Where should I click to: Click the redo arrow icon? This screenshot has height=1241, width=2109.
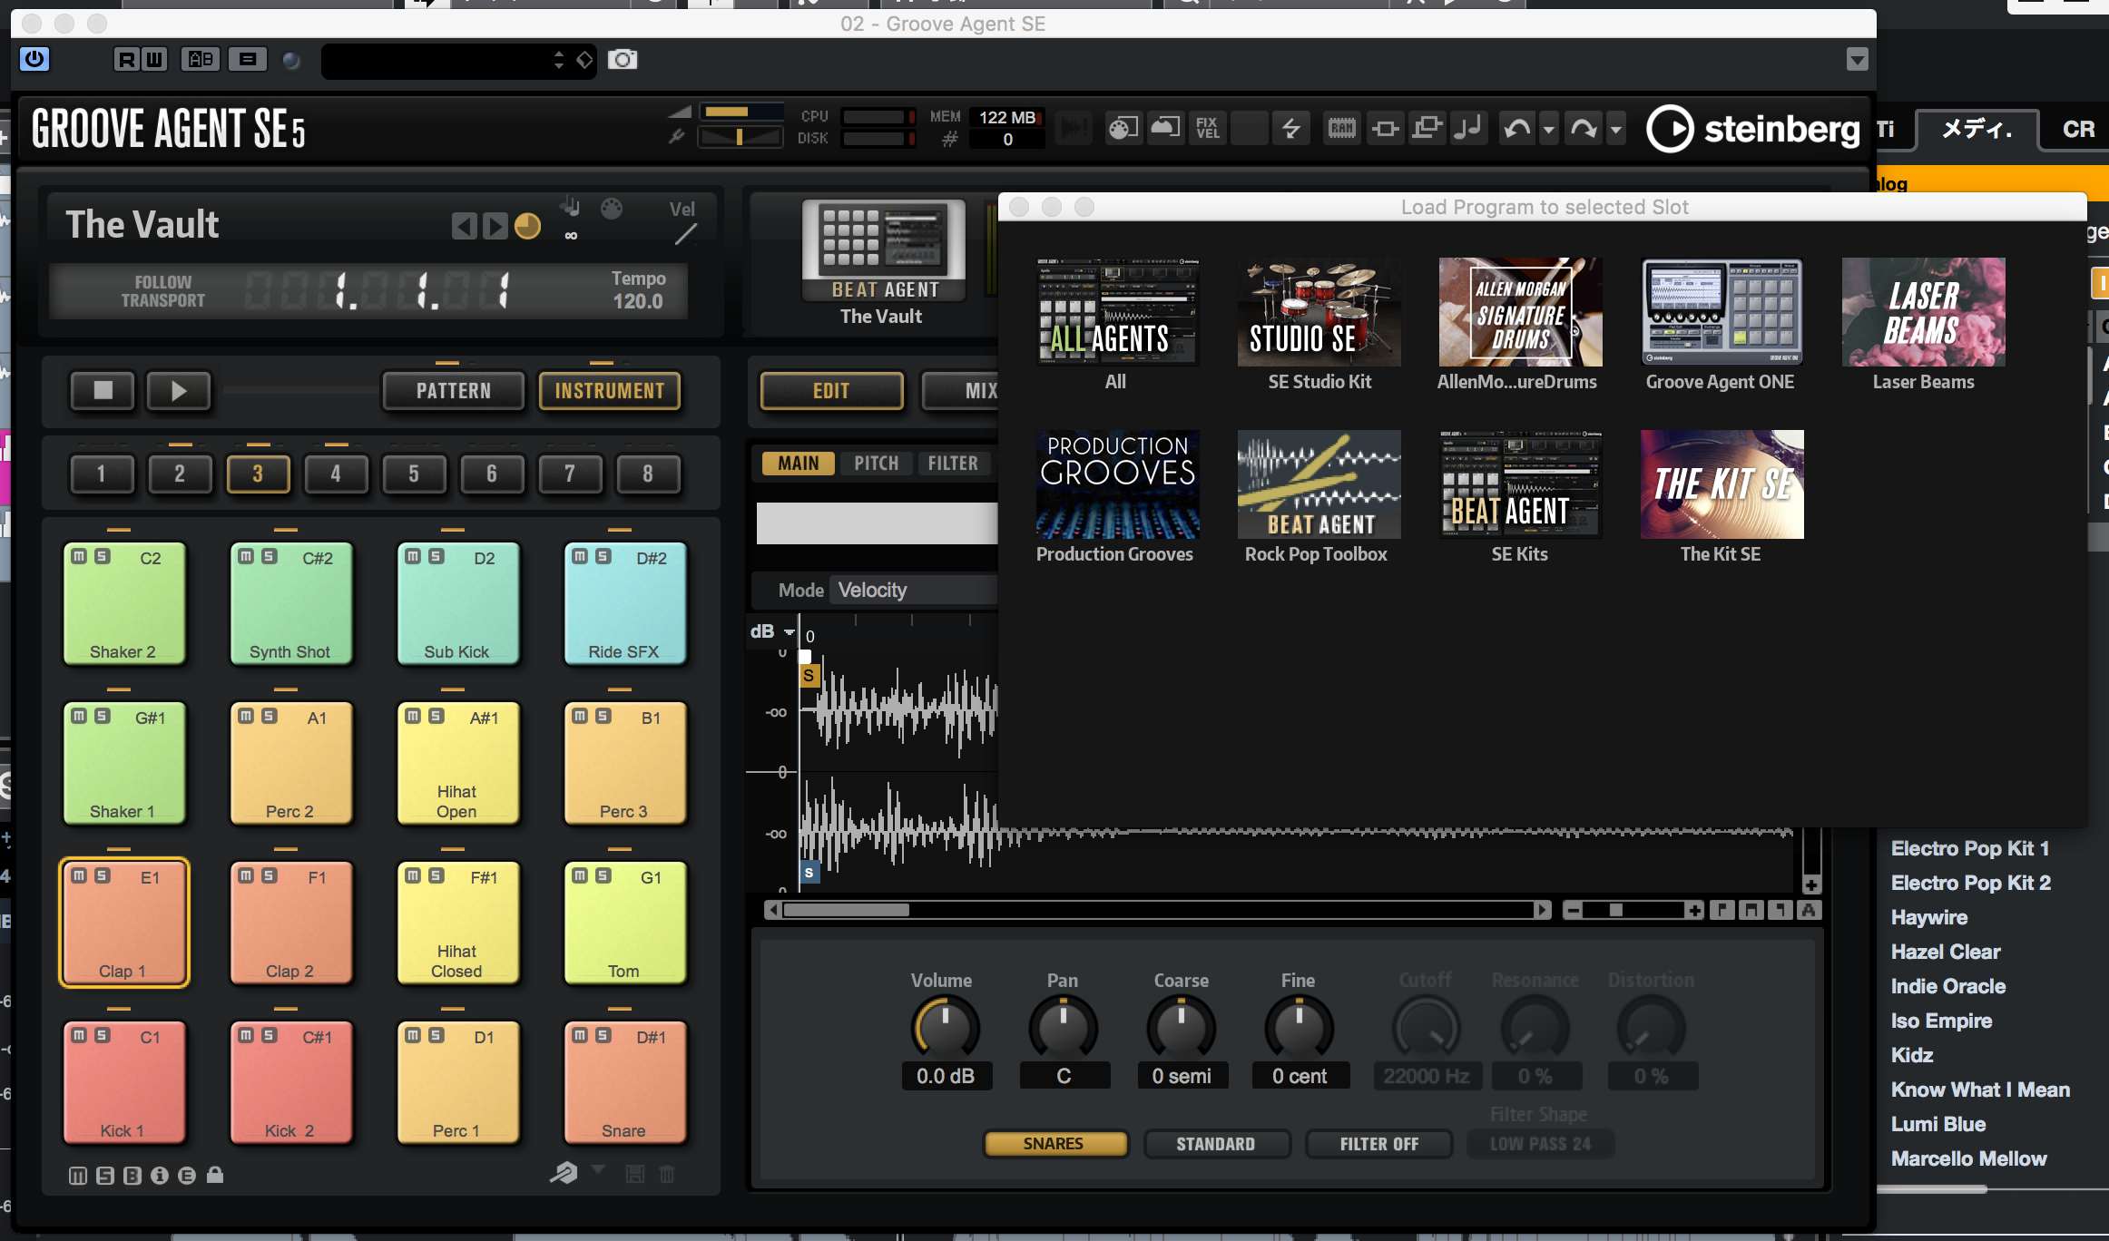(x=1584, y=129)
